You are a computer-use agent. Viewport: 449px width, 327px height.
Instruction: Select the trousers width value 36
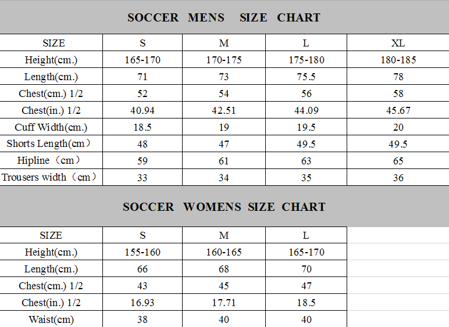398,178
